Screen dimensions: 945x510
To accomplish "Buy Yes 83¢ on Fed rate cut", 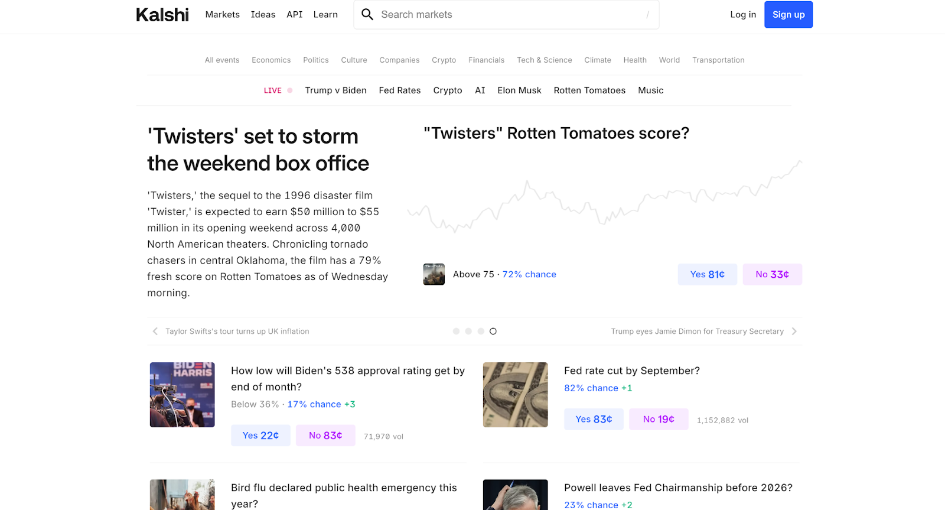I will (594, 419).
